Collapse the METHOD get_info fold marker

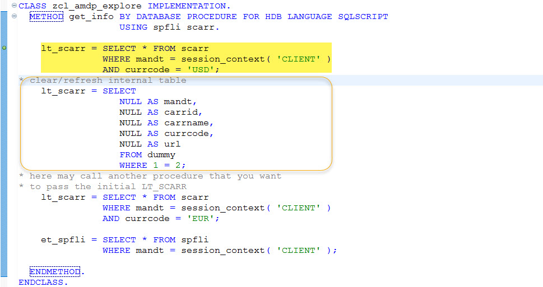(14, 16)
